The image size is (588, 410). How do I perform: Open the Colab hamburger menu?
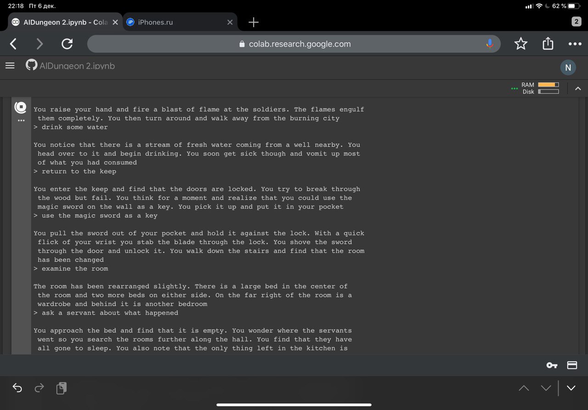coord(10,66)
